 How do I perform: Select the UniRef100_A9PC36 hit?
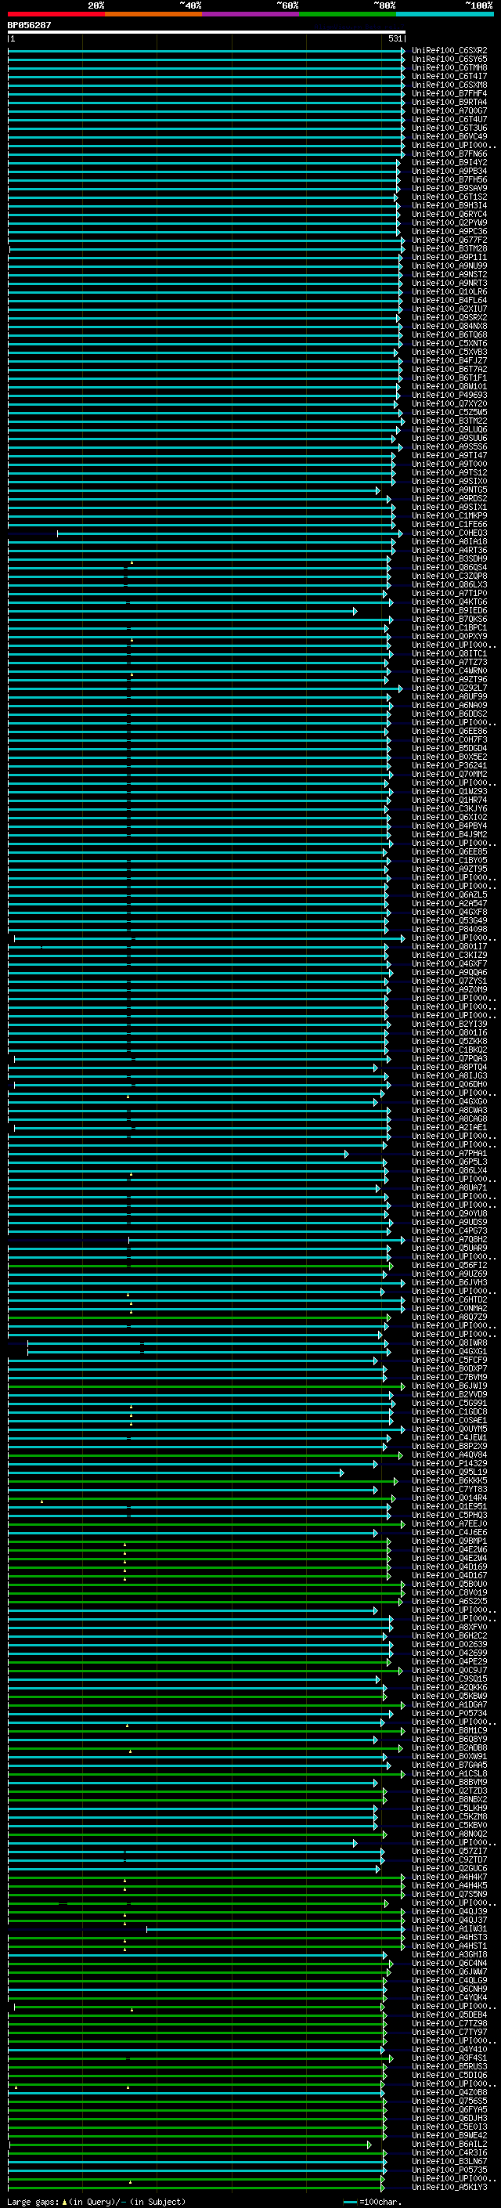[x=449, y=231]
